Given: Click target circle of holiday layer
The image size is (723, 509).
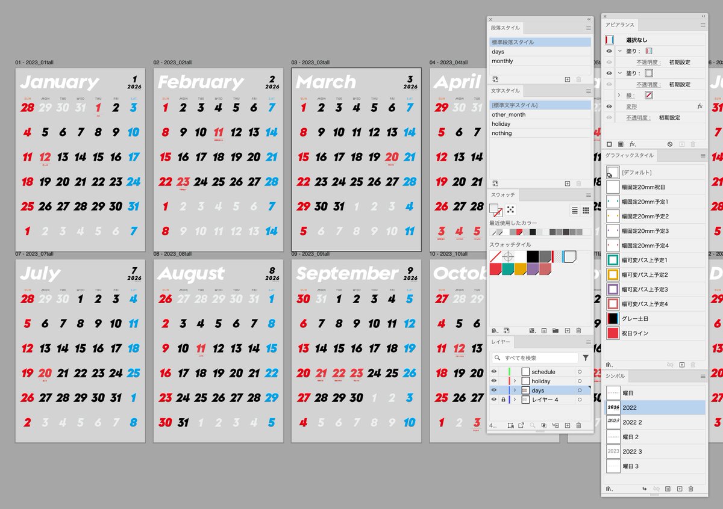Looking at the screenshot, I should click(x=580, y=381).
